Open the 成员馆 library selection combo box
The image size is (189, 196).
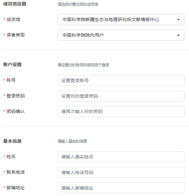pyautogui.click(x=121, y=20)
